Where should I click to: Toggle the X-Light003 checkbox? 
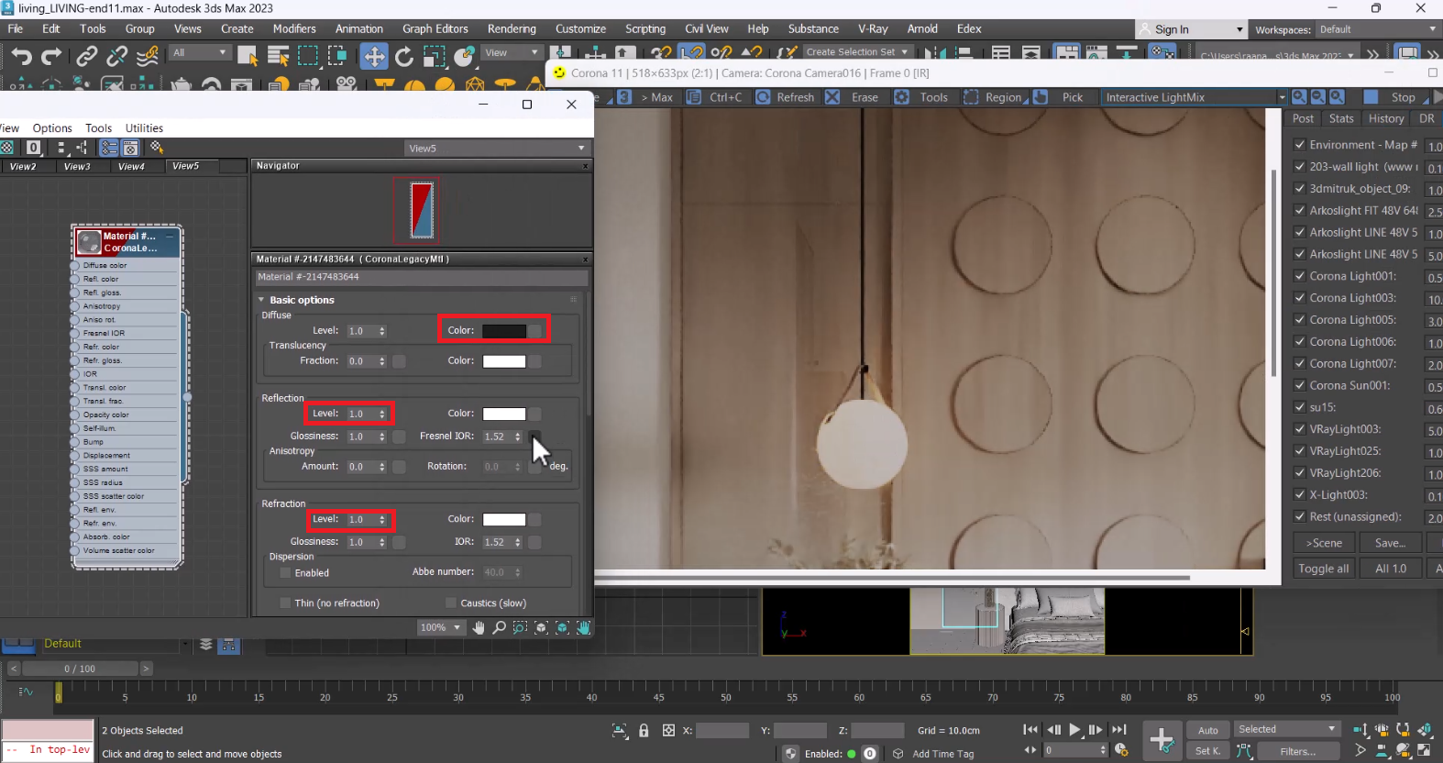pos(1300,494)
